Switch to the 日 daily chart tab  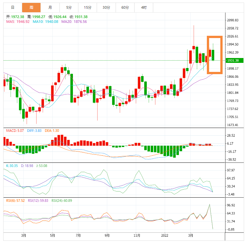(x=13, y=7)
